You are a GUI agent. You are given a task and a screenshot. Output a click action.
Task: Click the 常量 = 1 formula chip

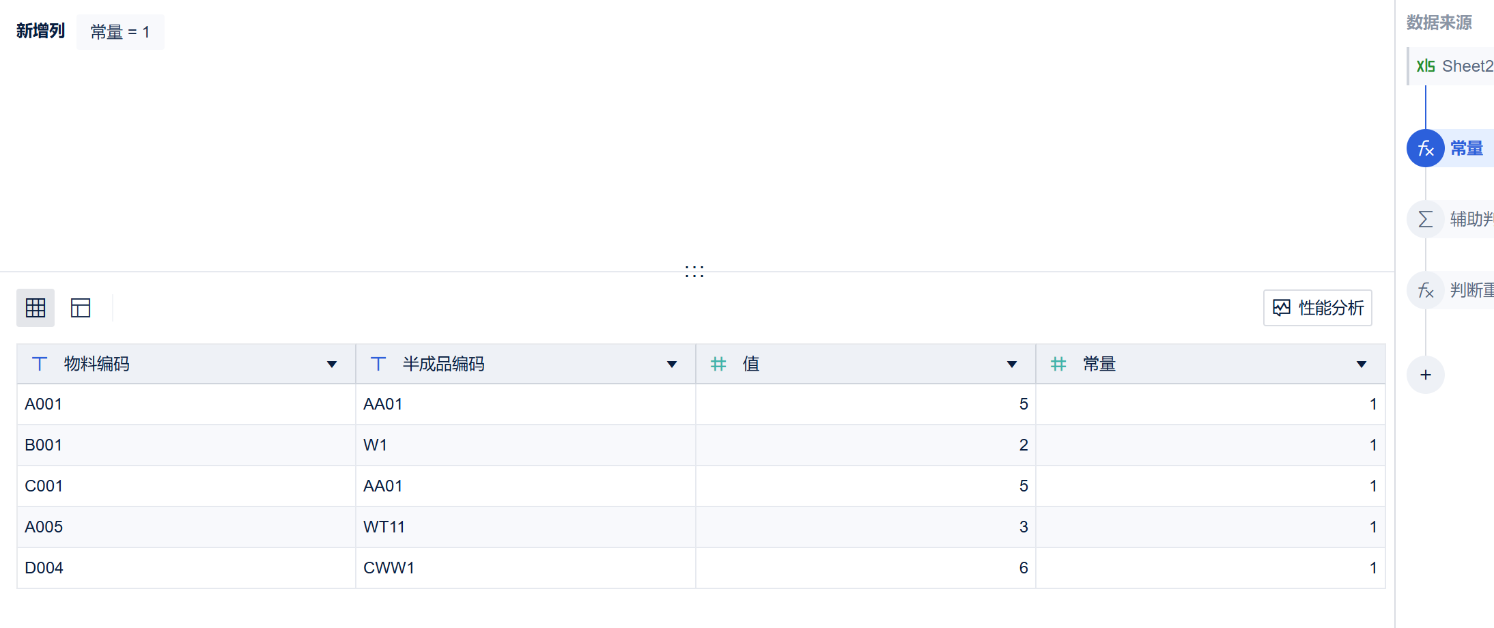coord(120,32)
